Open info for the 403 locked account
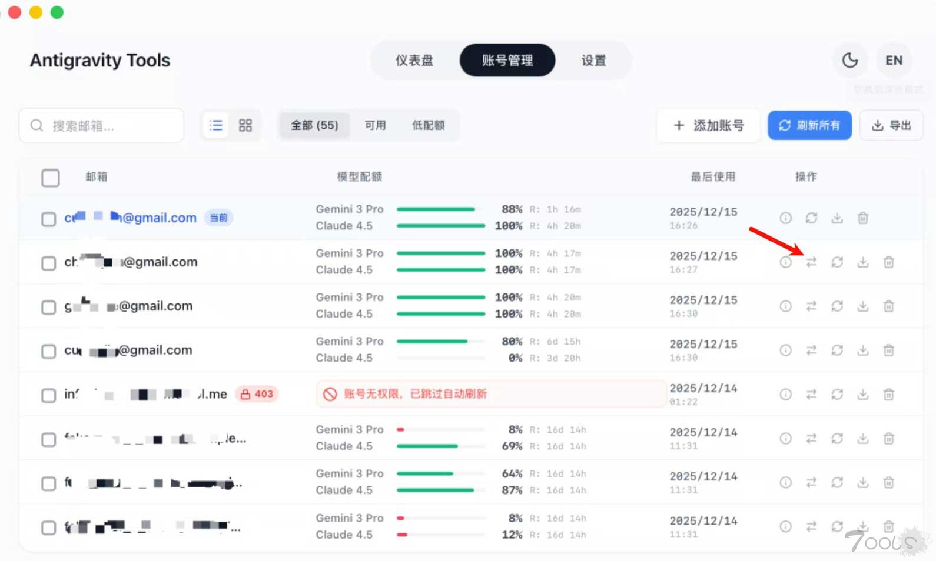Viewport: 936px width, 561px height. 785,395
